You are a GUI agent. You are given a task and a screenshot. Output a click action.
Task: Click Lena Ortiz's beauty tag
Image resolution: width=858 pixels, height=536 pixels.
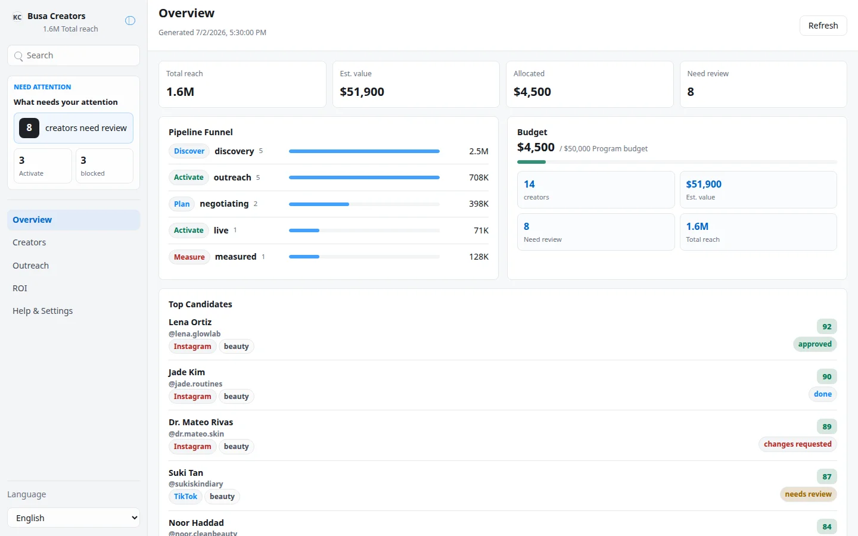(x=237, y=347)
